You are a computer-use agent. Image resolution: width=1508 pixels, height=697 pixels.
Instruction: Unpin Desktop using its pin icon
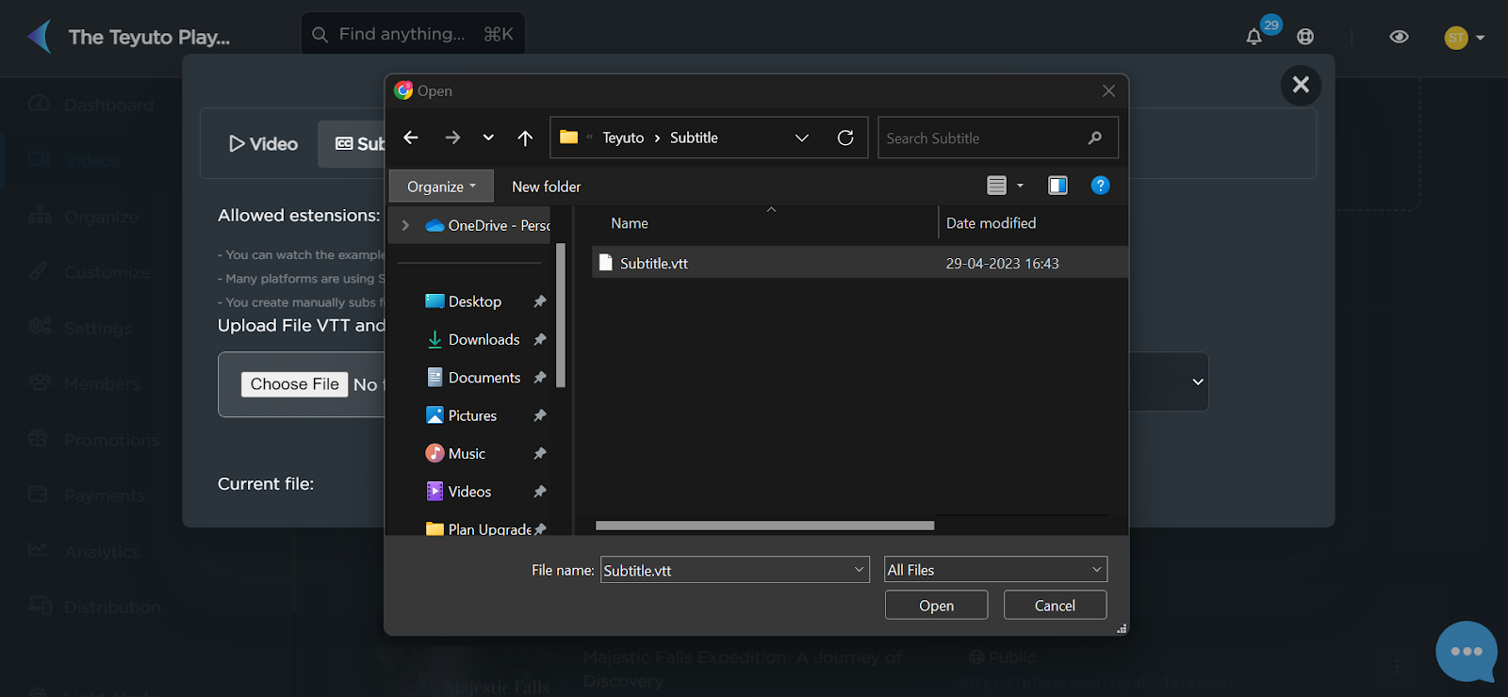pos(540,301)
